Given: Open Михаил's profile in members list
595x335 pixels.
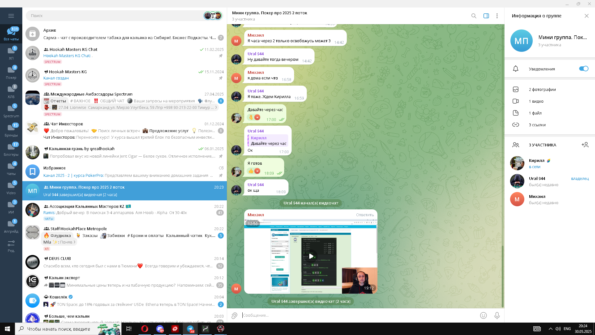Looking at the screenshot, I should (550, 199).
